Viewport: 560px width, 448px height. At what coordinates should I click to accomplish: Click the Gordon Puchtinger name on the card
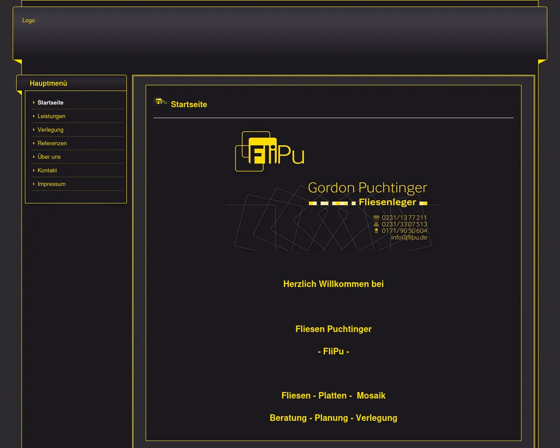click(x=367, y=188)
